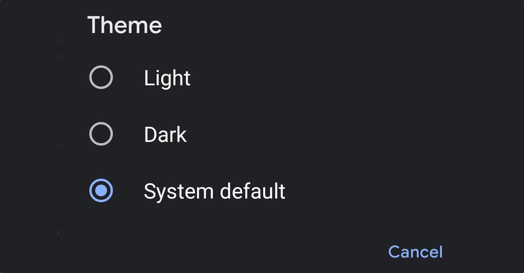This screenshot has width=524, height=273.
Task: Click the "System default" label text
Action: point(214,191)
